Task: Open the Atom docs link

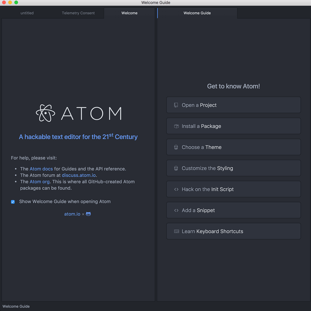Action: coord(41,169)
